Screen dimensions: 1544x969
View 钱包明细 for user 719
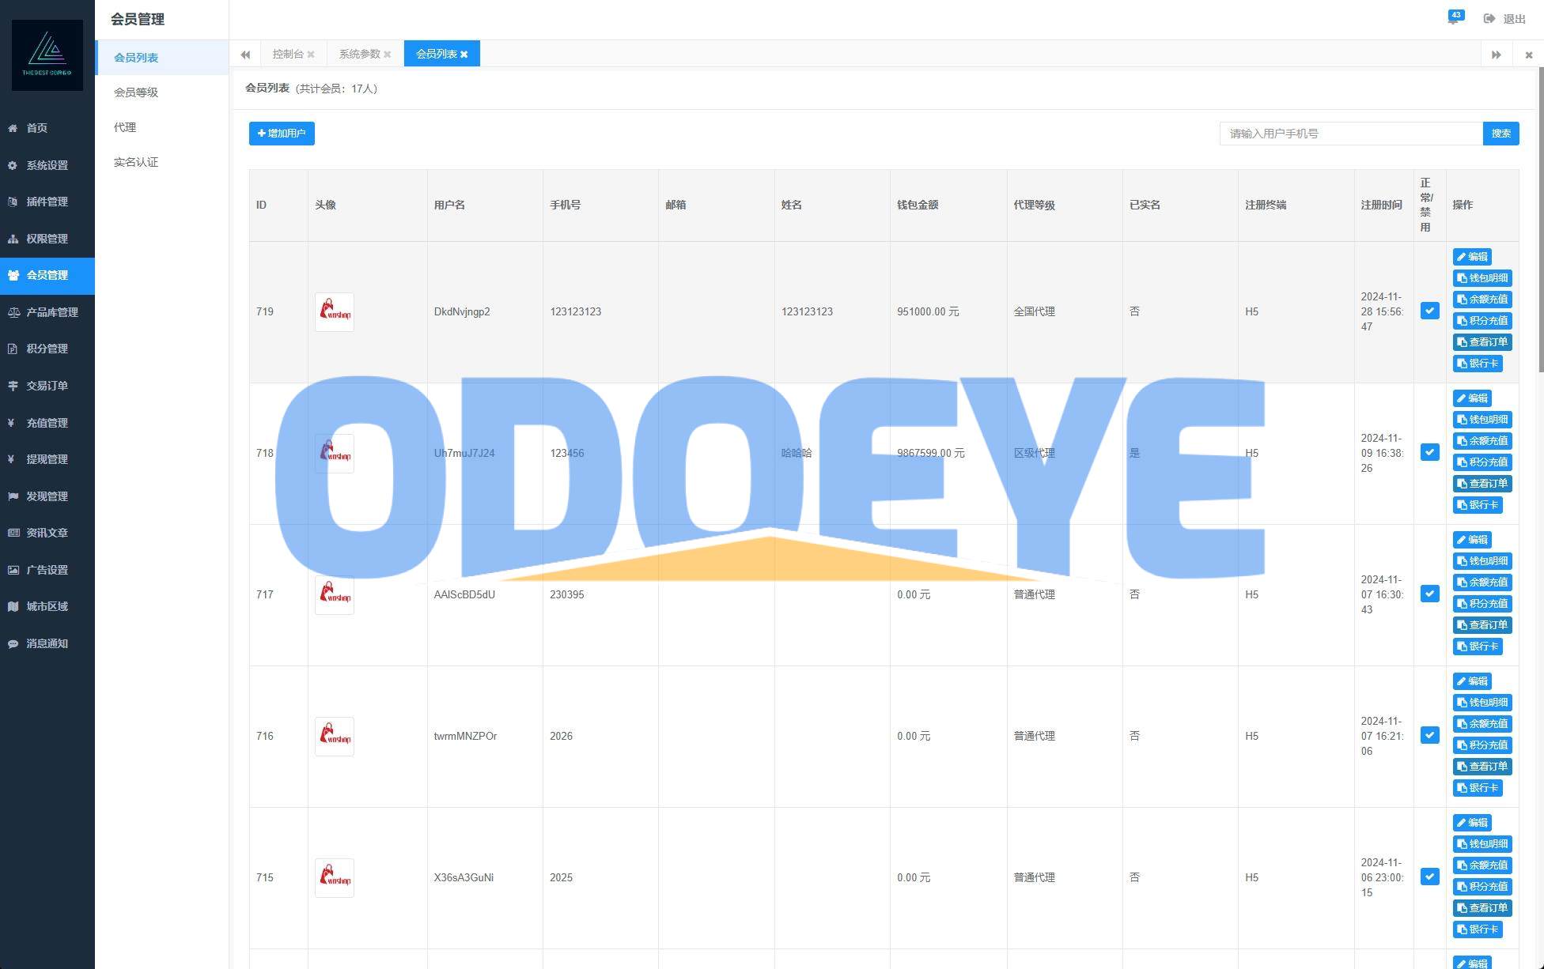point(1482,278)
